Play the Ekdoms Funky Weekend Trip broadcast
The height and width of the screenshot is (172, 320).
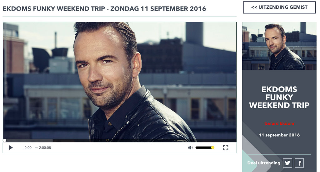(x=11, y=148)
